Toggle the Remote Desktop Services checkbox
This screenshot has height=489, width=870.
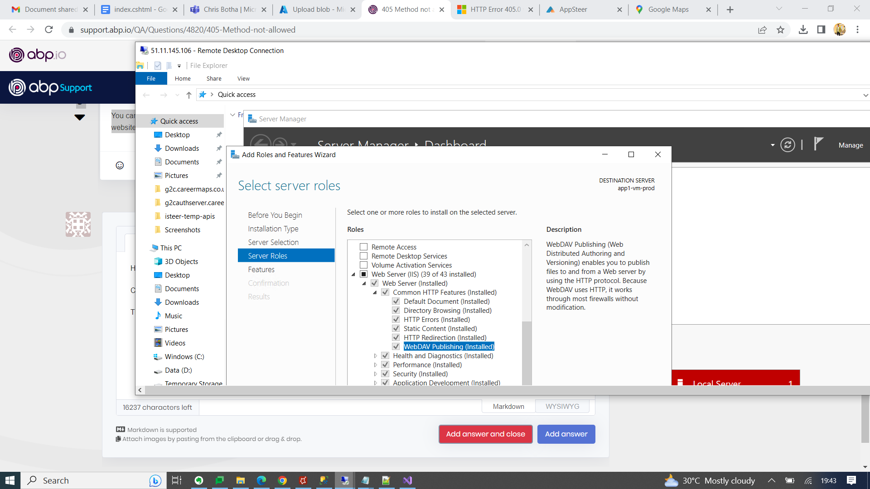[x=363, y=256]
